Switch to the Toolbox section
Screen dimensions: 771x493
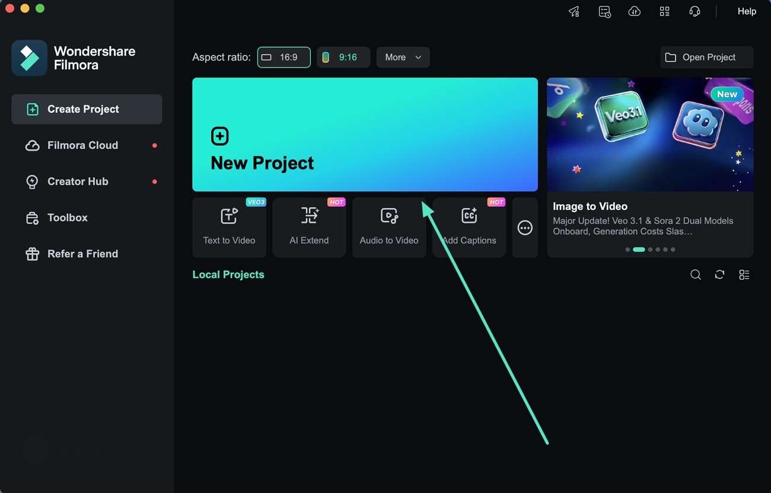pos(87,217)
